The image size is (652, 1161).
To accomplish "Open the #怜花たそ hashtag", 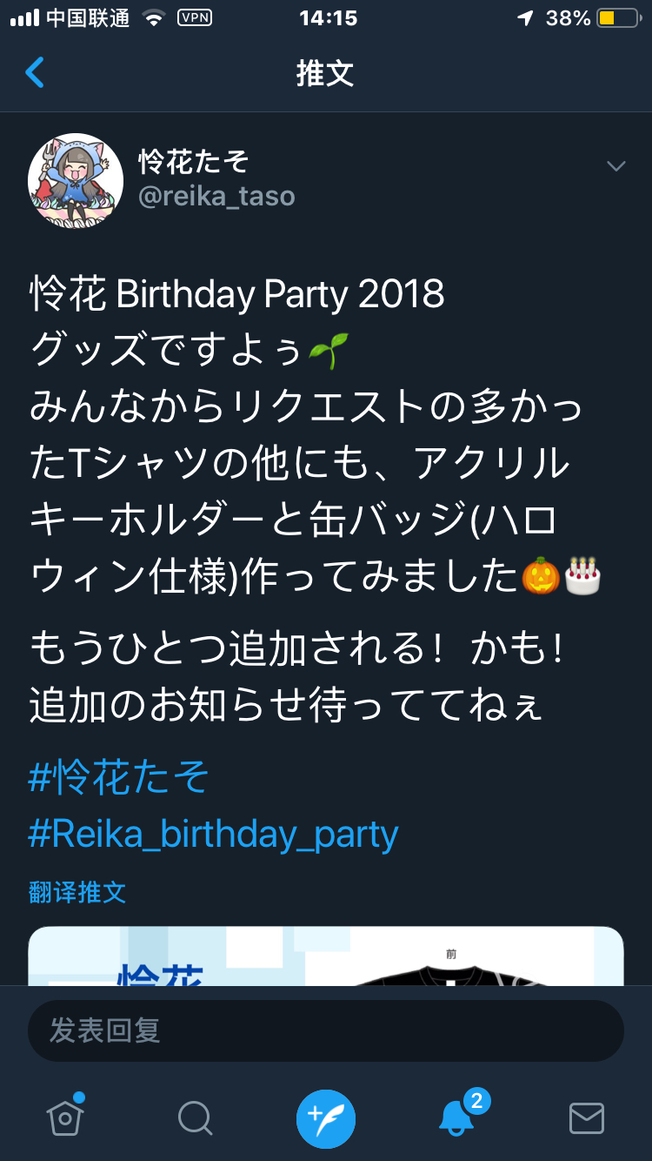I will 119,776.
